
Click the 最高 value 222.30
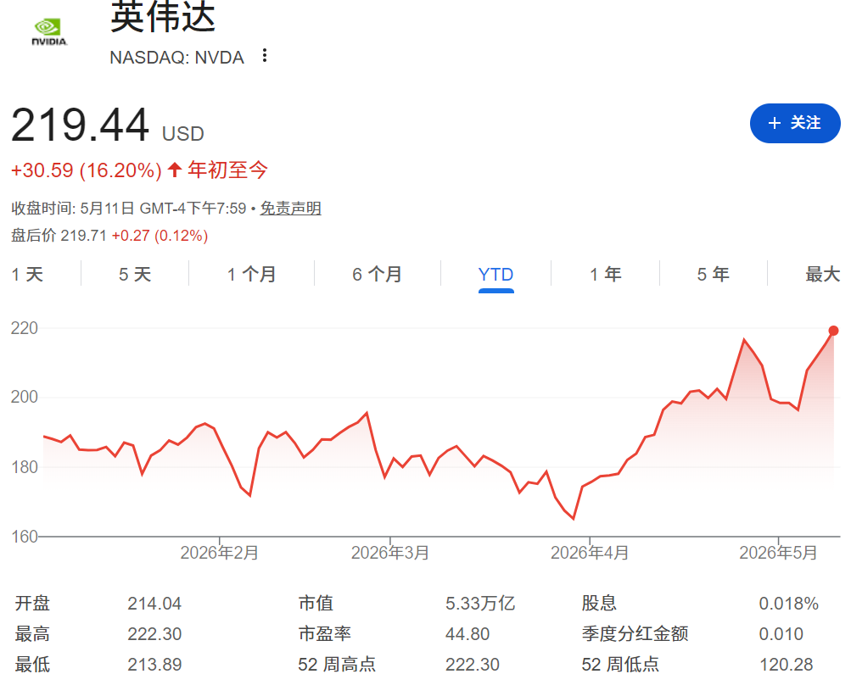[x=154, y=634]
